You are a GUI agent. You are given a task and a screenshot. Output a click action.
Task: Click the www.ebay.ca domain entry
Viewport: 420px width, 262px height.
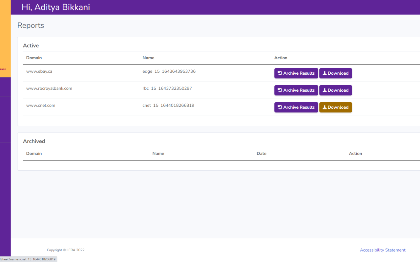[x=39, y=71]
